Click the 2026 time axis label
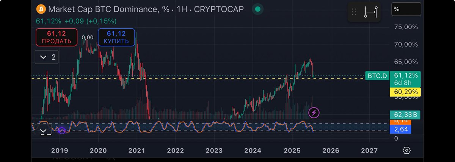The width and height of the screenshot is (455, 162). (331, 150)
